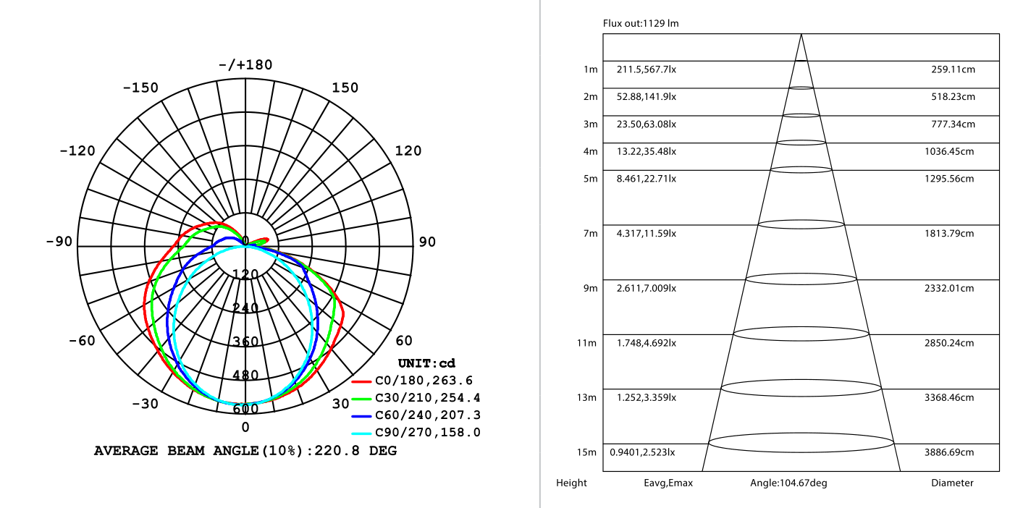Click the -150 angle label
The image size is (1023, 508).
(x=140, y=88)
